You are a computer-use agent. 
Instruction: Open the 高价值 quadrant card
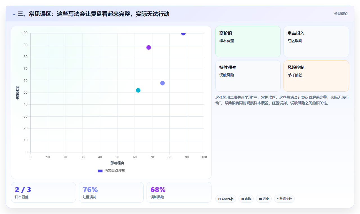click(248, 42)
